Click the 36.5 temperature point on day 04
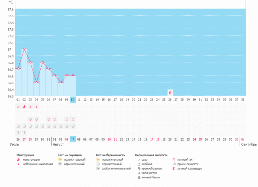This screenshot has width=258, height=187. 37,82
